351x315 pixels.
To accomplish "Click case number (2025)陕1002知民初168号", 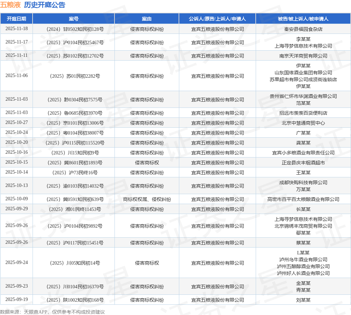I will pyautogui.click(x=75, y=300).
